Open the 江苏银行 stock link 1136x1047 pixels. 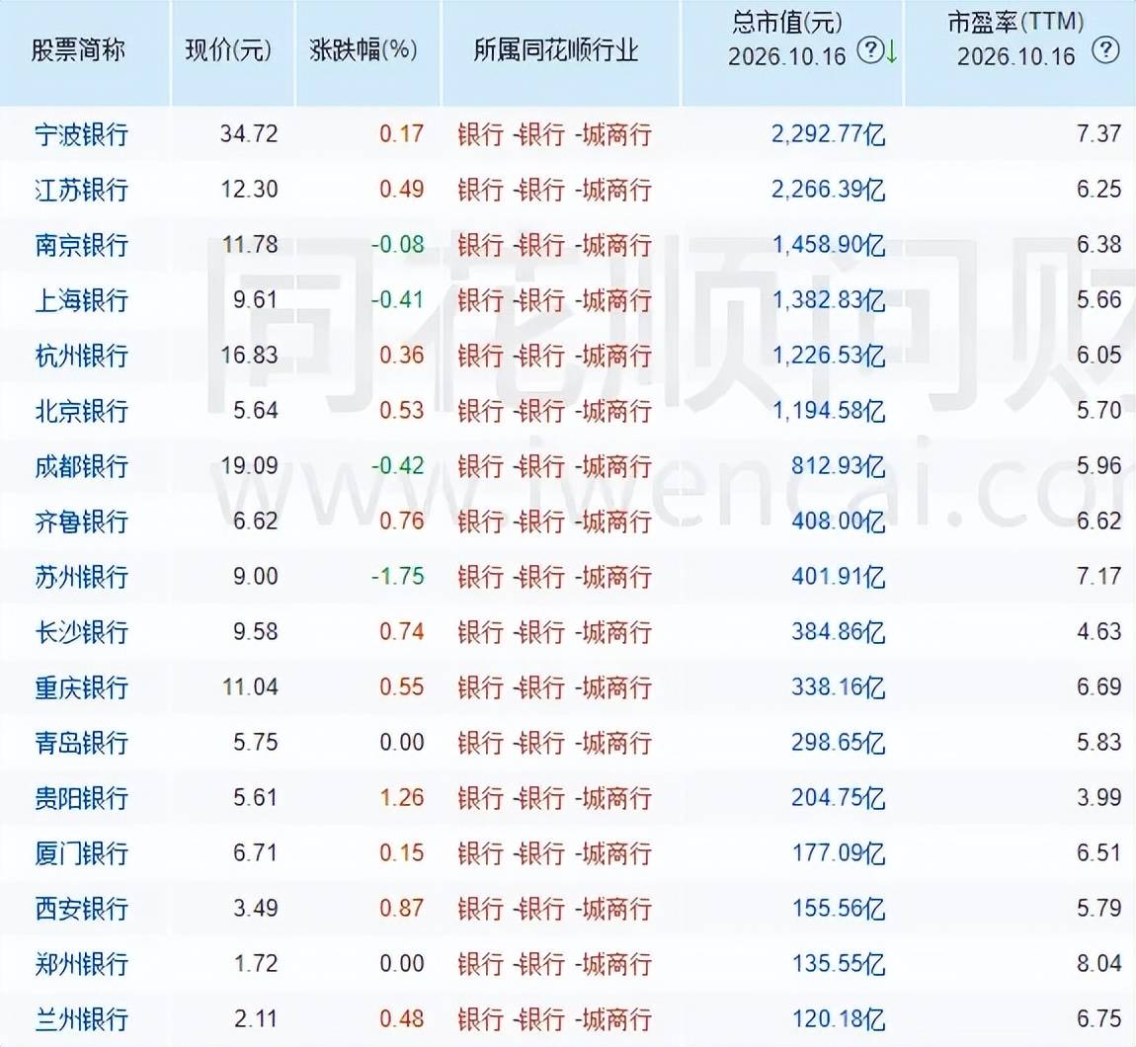[x=82, y=190]
